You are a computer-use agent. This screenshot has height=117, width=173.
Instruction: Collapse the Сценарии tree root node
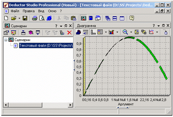6,40
